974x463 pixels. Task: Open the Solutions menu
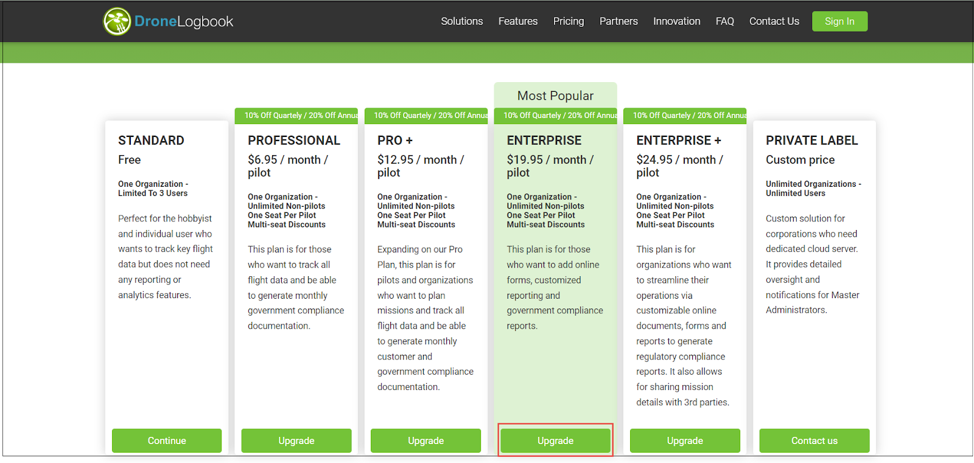462,21
